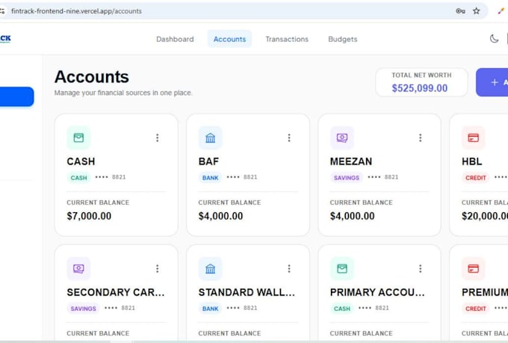Click the browser address bar URL

click(76, 11)
